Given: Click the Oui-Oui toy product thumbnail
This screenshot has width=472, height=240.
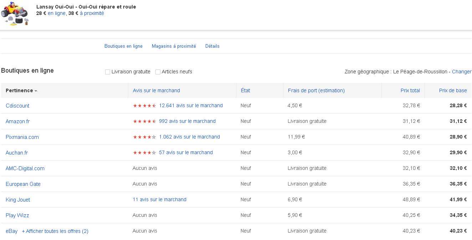Looking at the screenshot, I should [x=14, y=15].
